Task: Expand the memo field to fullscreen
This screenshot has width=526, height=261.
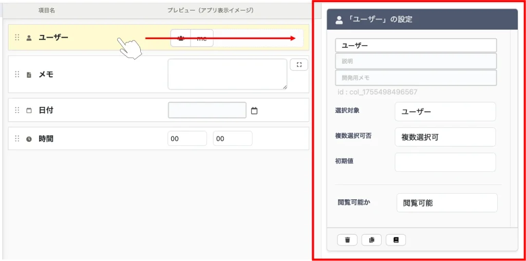Action: pos(299,65)
